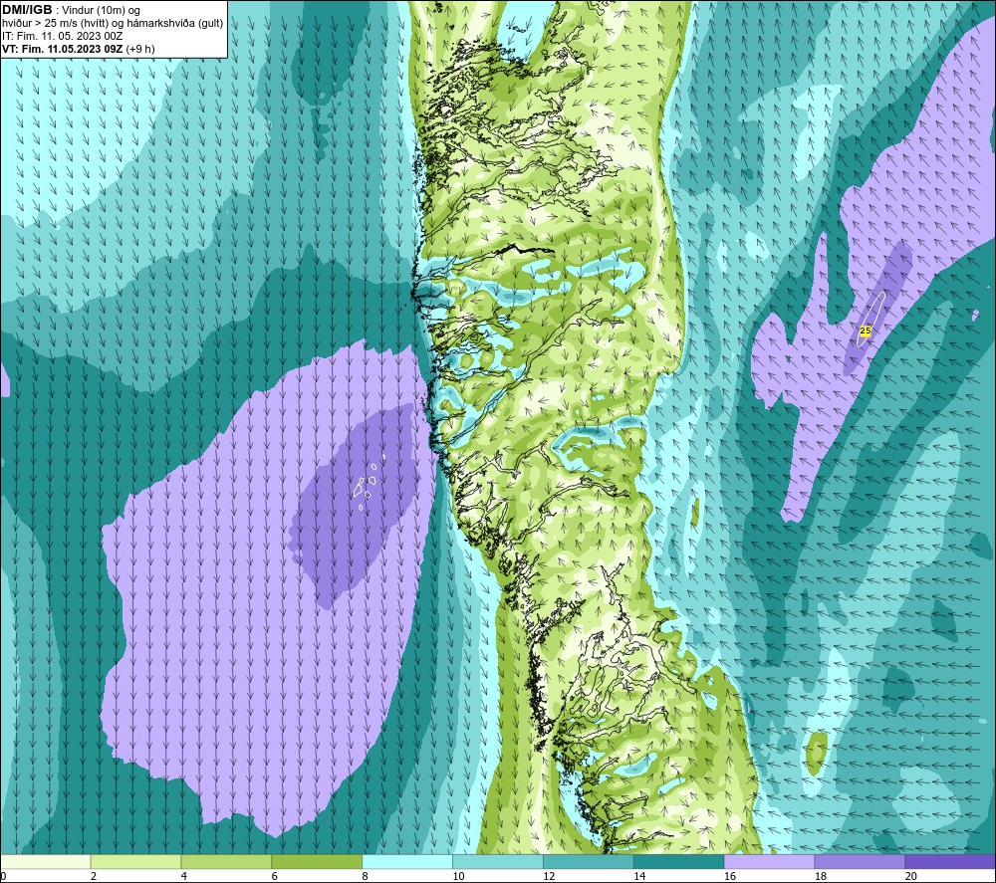Viewport: 996px width, 883px height.
Task: Click the dark violet above-20 m/s legend swatch
Action: (x=950, y=861)
